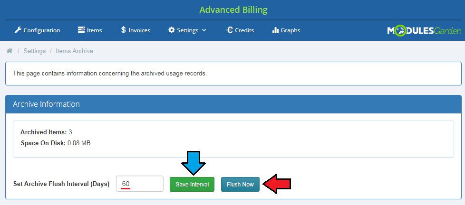Expand the Settings dropdown chevron
This screenshot has height=205, width=465.
tap(204, 30)
